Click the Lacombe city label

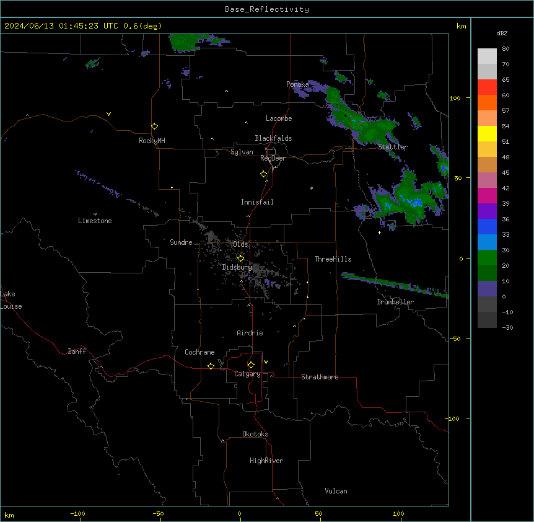point(279,118)
